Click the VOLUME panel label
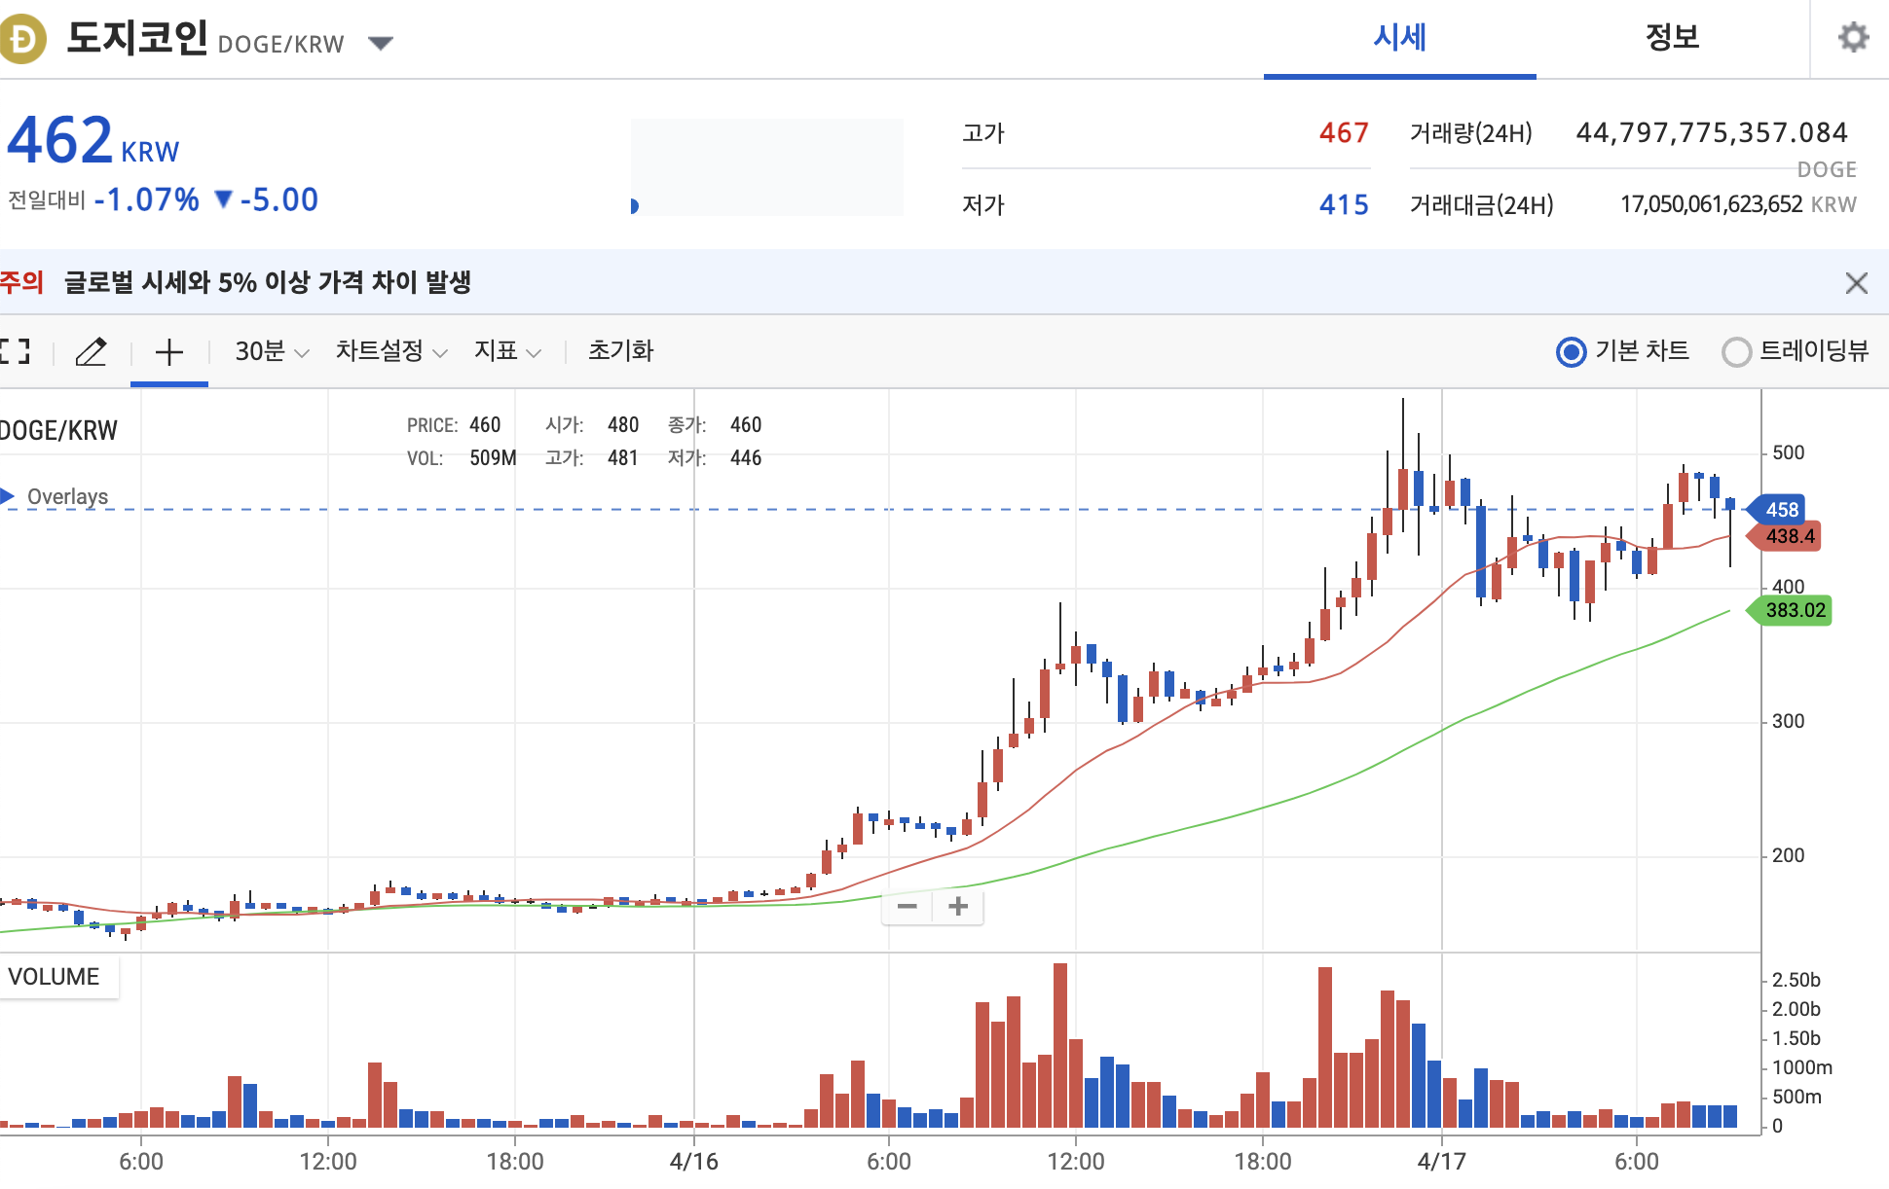The image size is (1889, 1189). click(x=55, y=977)
